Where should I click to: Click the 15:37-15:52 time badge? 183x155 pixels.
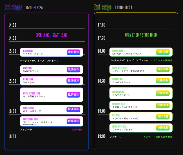coord(73,95)
